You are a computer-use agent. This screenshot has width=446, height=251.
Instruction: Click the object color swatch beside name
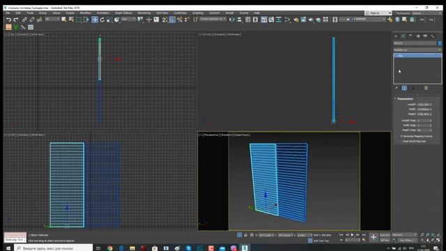[x=440, y=43]
